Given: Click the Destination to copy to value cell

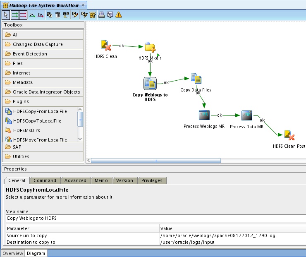Looking at the screenshot, I should 233,242.
